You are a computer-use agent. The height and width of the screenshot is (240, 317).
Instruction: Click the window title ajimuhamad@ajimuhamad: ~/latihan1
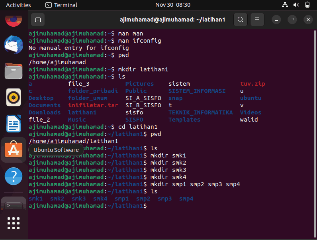pyautogui.click(x=172, y=20)
